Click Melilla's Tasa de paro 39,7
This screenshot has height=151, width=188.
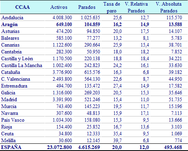tap(117, 141)
